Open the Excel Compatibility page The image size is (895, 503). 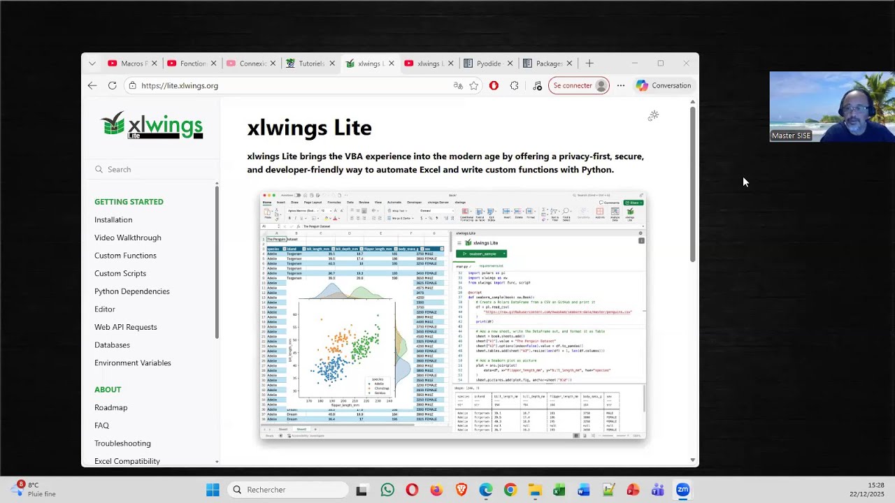[x=127, y=461]
